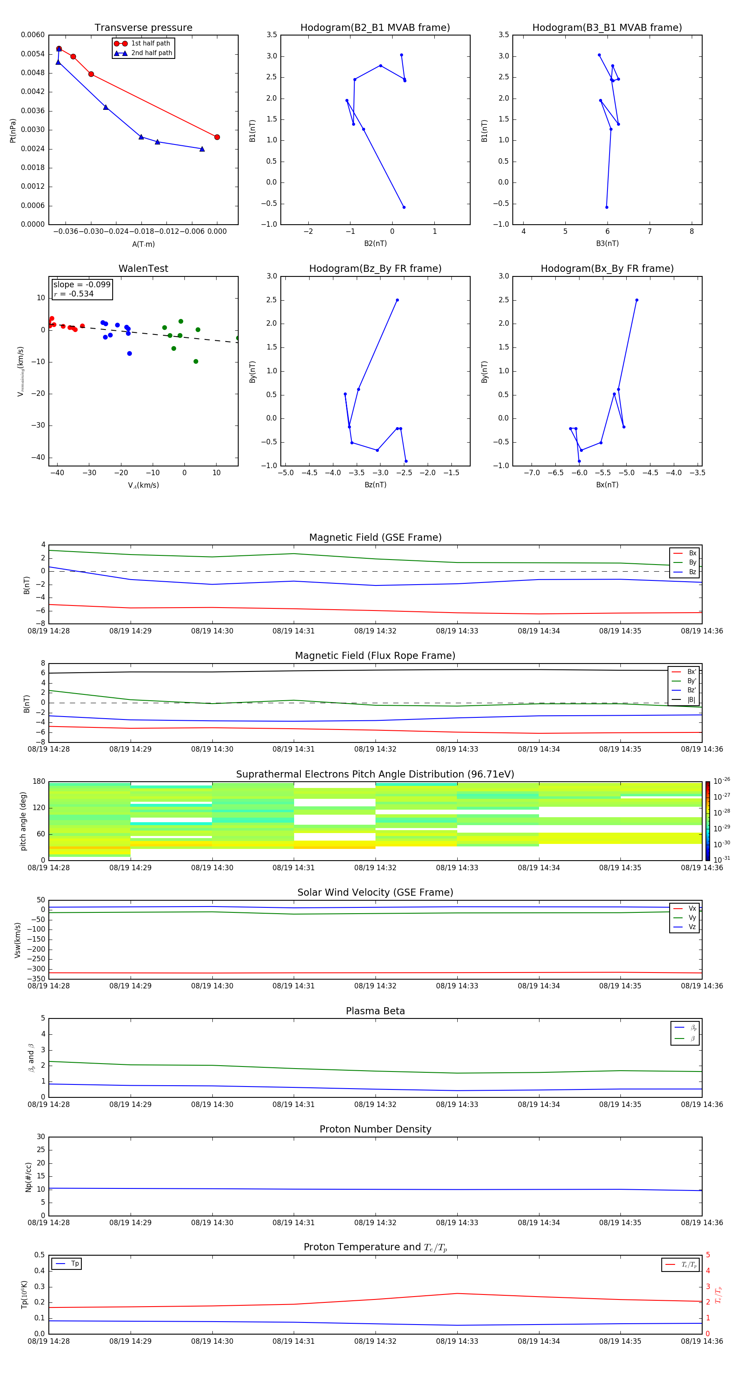This screenshot has width=751, height=1378.
Task: Click the "V_remaining(km/s)" y-axis label
Action: [x=20, y=371]
